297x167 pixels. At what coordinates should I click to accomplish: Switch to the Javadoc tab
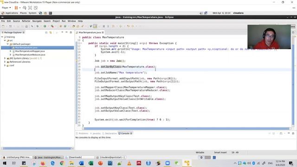pyautogui.click(x=95, y=134)
